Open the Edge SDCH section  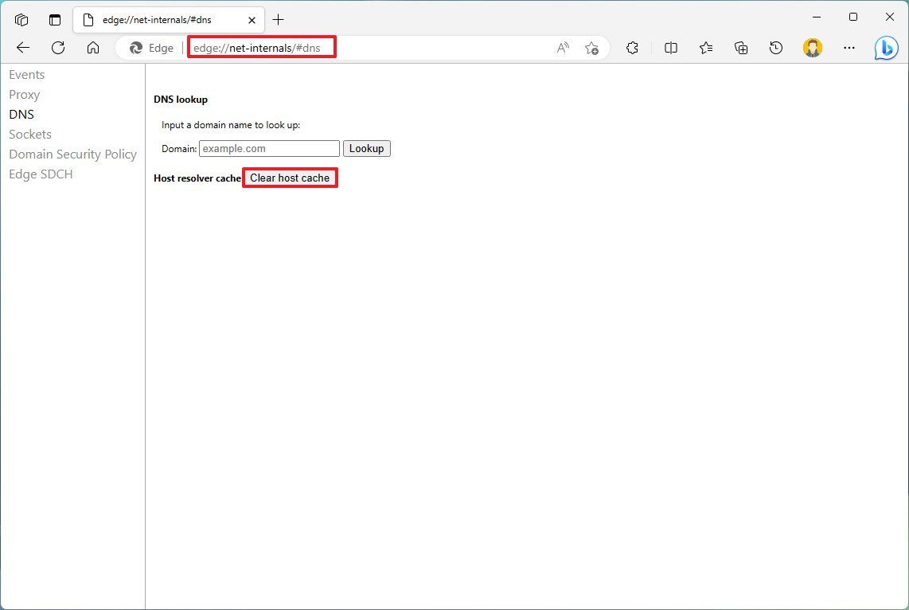tap(41, 174)
